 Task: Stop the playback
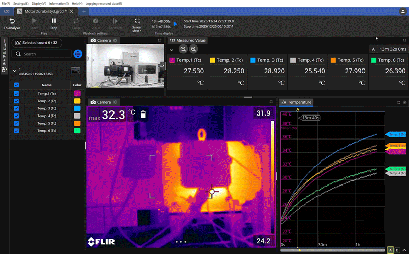(x=54, y=24)
